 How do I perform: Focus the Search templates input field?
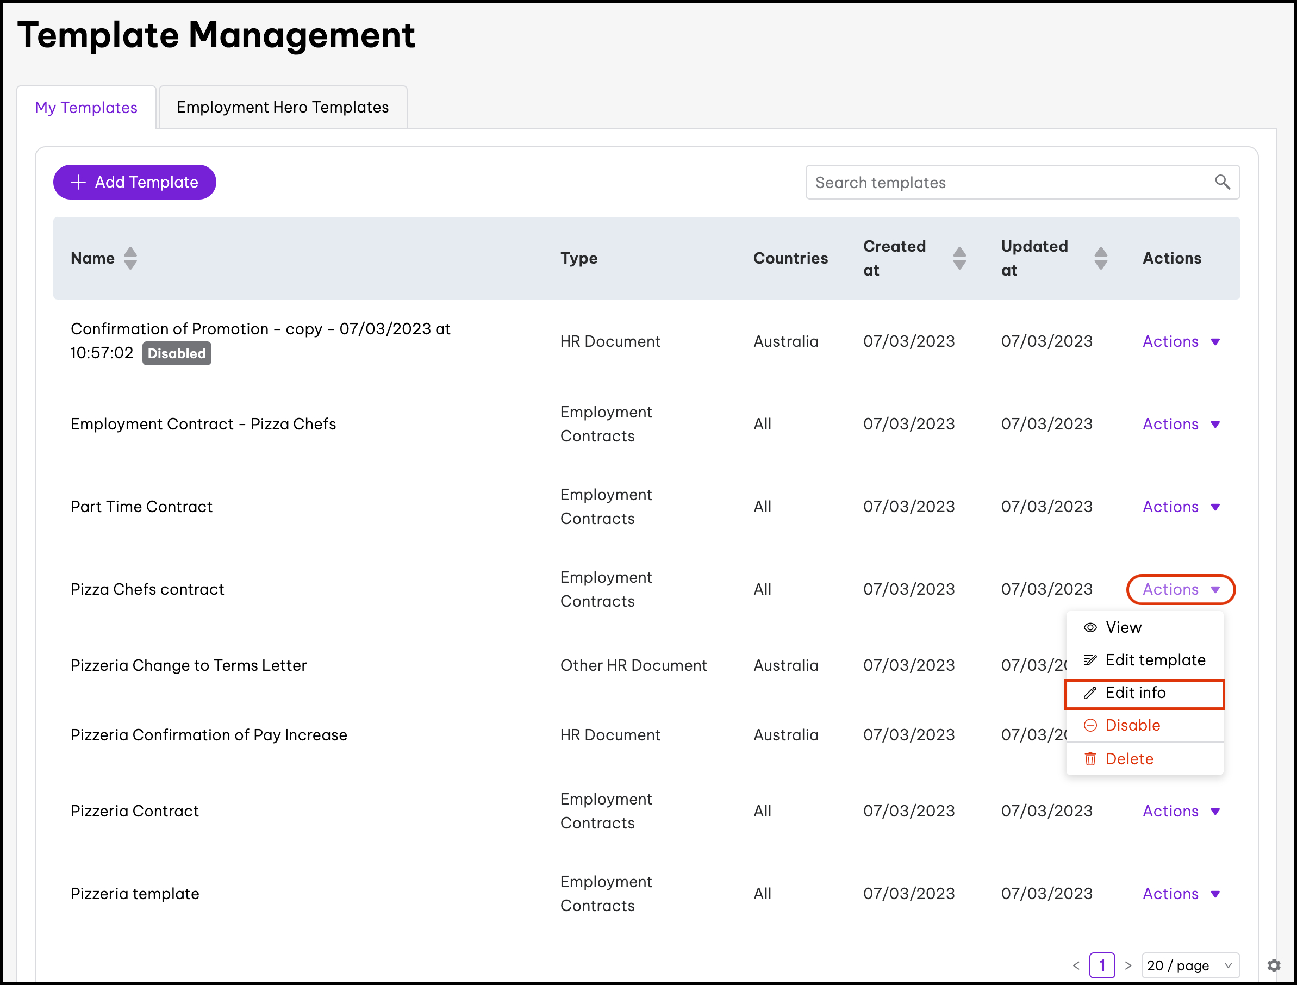[x=1008, y=182]
